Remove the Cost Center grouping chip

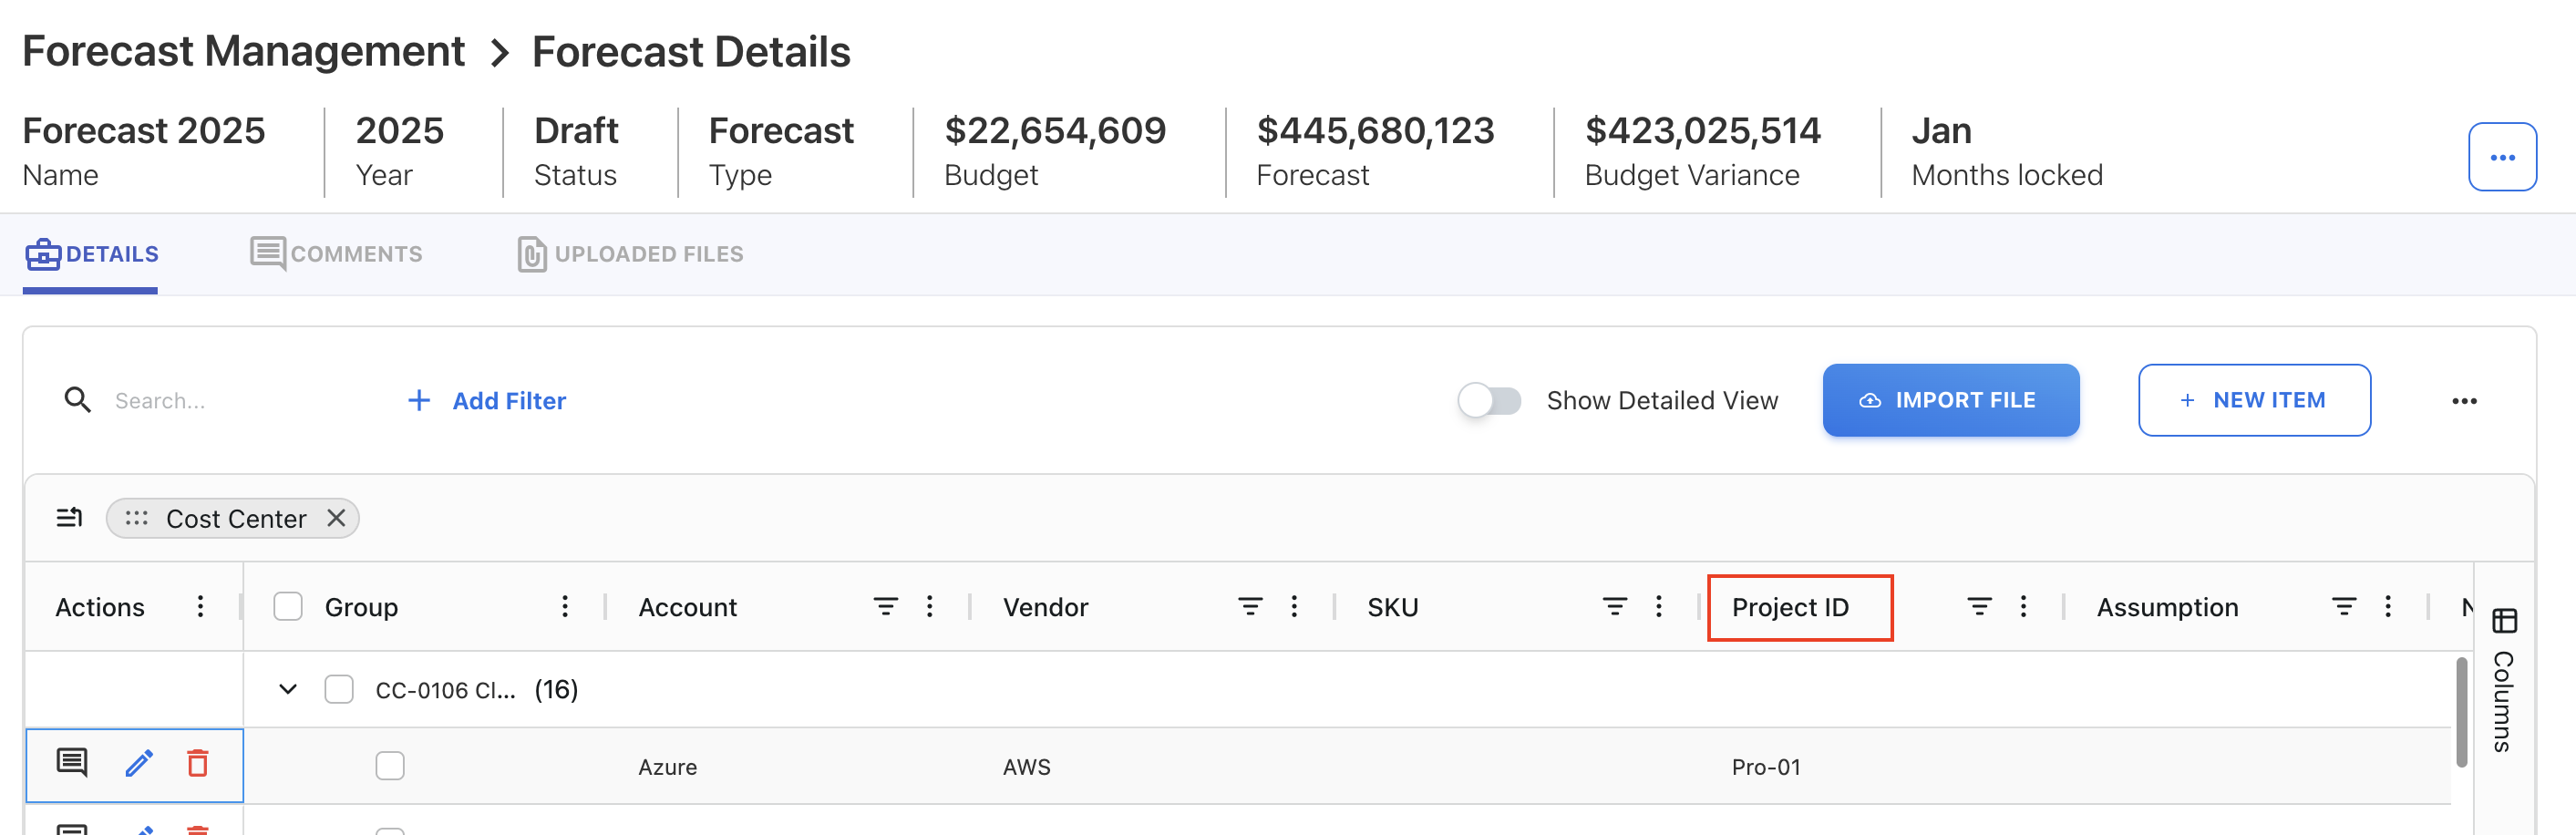pos(337,518)
